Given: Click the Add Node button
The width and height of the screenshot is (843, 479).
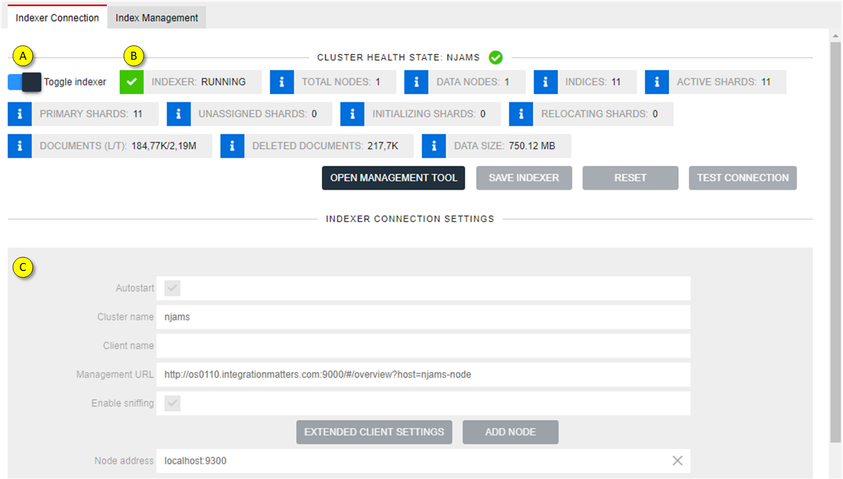Looking at the screenshot, I should coord(511,432).
